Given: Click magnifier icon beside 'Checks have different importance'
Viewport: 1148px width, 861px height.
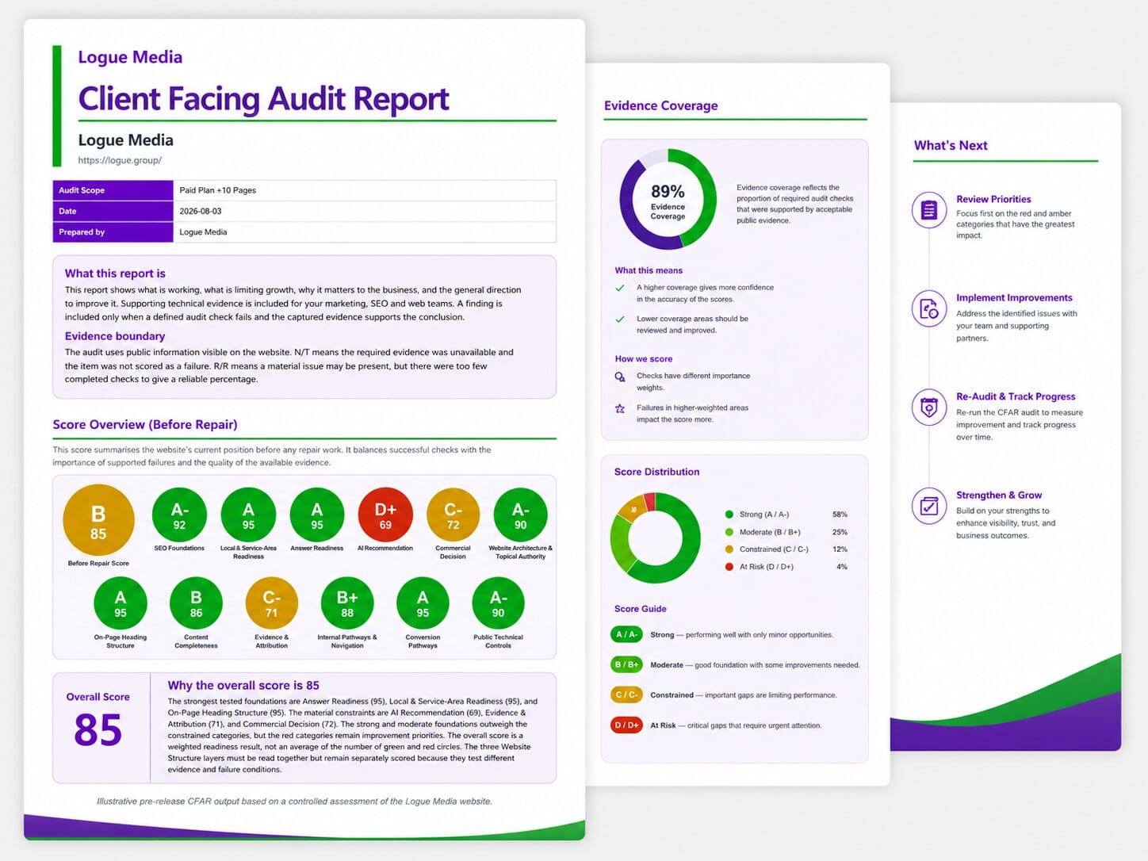Looking at the screenshot, I should (x=620, y=377).
